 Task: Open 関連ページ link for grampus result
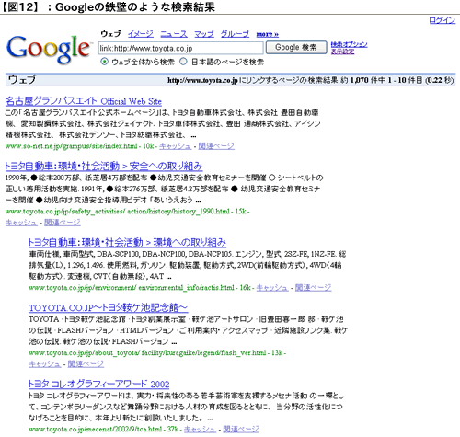[216, 146]
